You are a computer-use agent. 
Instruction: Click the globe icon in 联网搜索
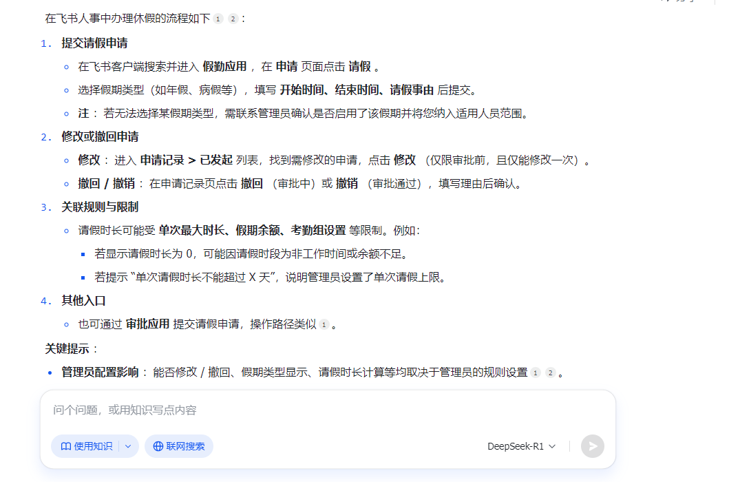pos(158,446)
